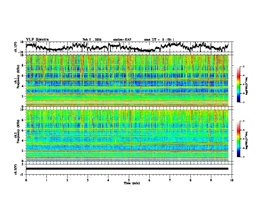Click the "10" tick ending the time axis
261x202 pixels.
pos(232,180)
